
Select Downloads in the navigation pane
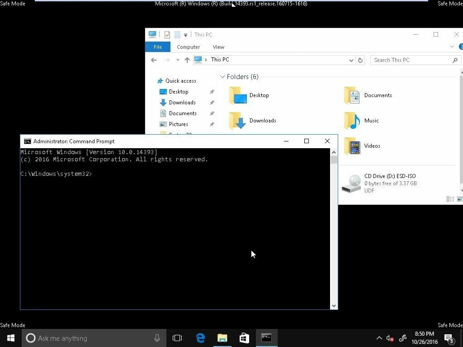(182, 103)
